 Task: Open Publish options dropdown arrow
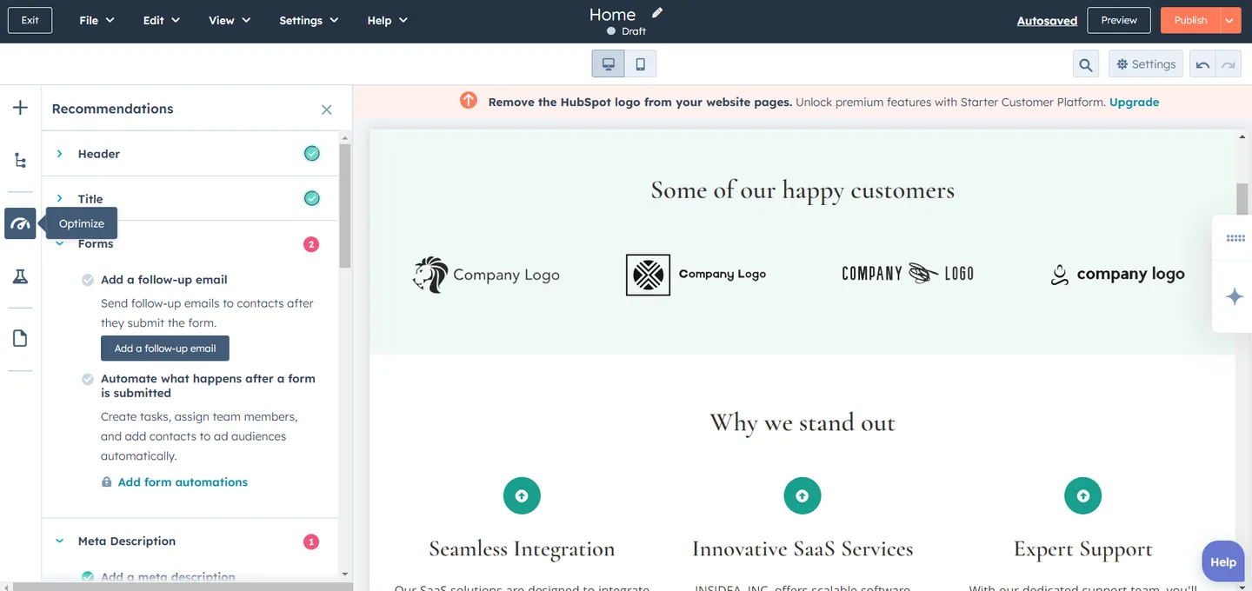pyautogui.click(x=1230, y=20)
